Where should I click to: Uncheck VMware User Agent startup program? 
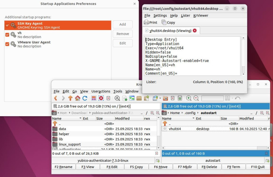coord(7,44)
